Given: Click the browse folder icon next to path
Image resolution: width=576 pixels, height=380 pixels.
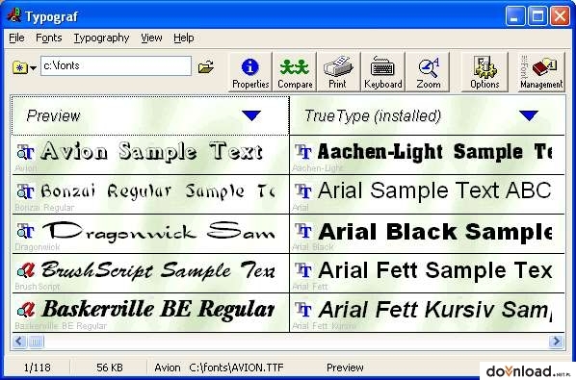Looking at the screenshot, I should 206,66.
